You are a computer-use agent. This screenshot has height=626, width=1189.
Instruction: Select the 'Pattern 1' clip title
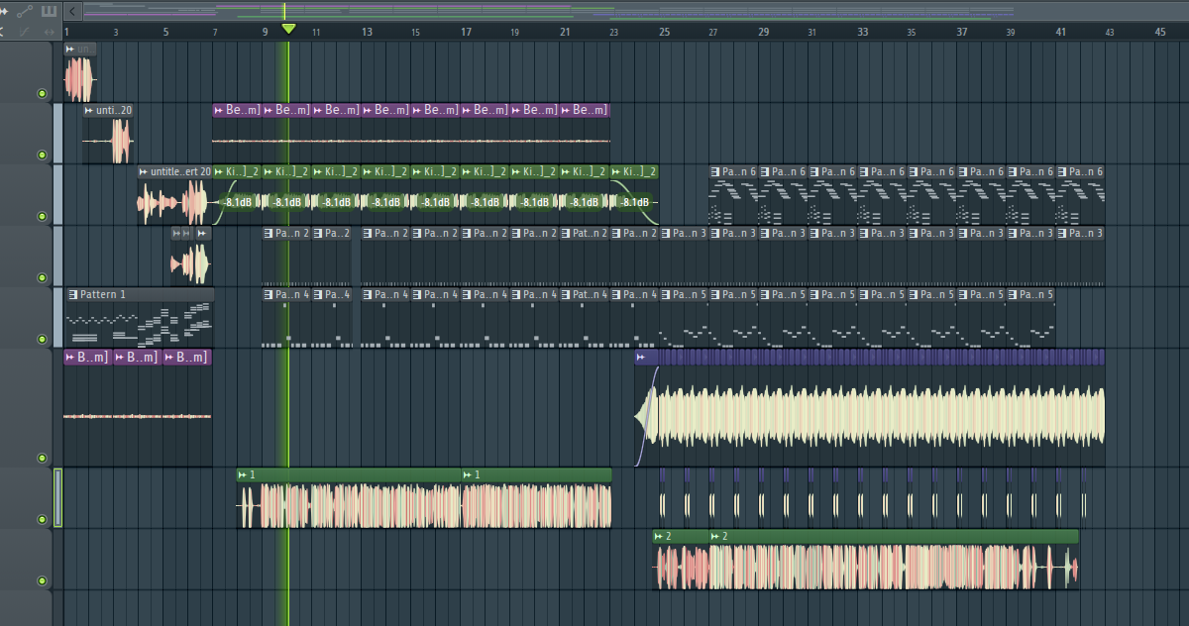pos(103,295)
